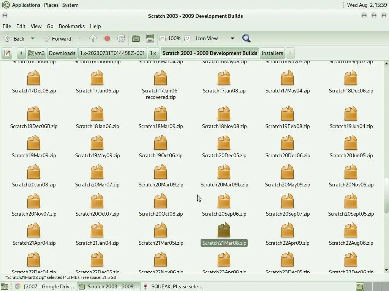The height and width of the screenshot is (291, 389).
Task: Click the Scratch 2003 - 2009 taskbar entry
Action: 109,286
